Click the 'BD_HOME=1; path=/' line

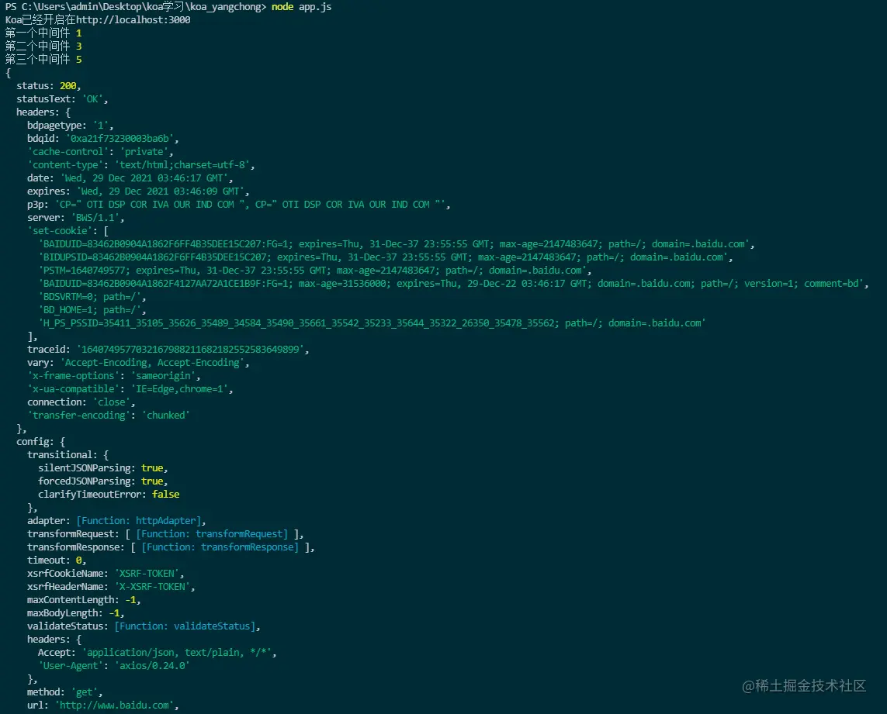92,310
